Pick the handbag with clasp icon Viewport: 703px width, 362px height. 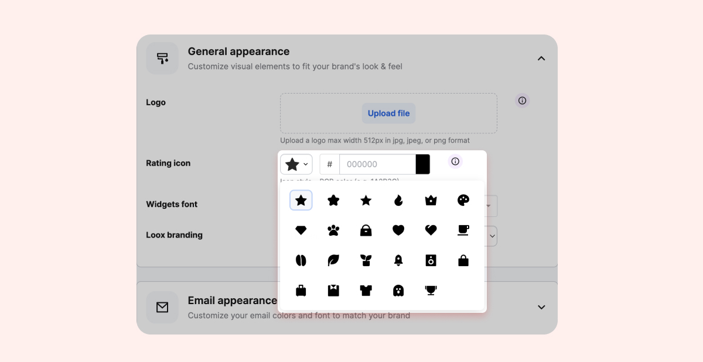tap(366, 230)
